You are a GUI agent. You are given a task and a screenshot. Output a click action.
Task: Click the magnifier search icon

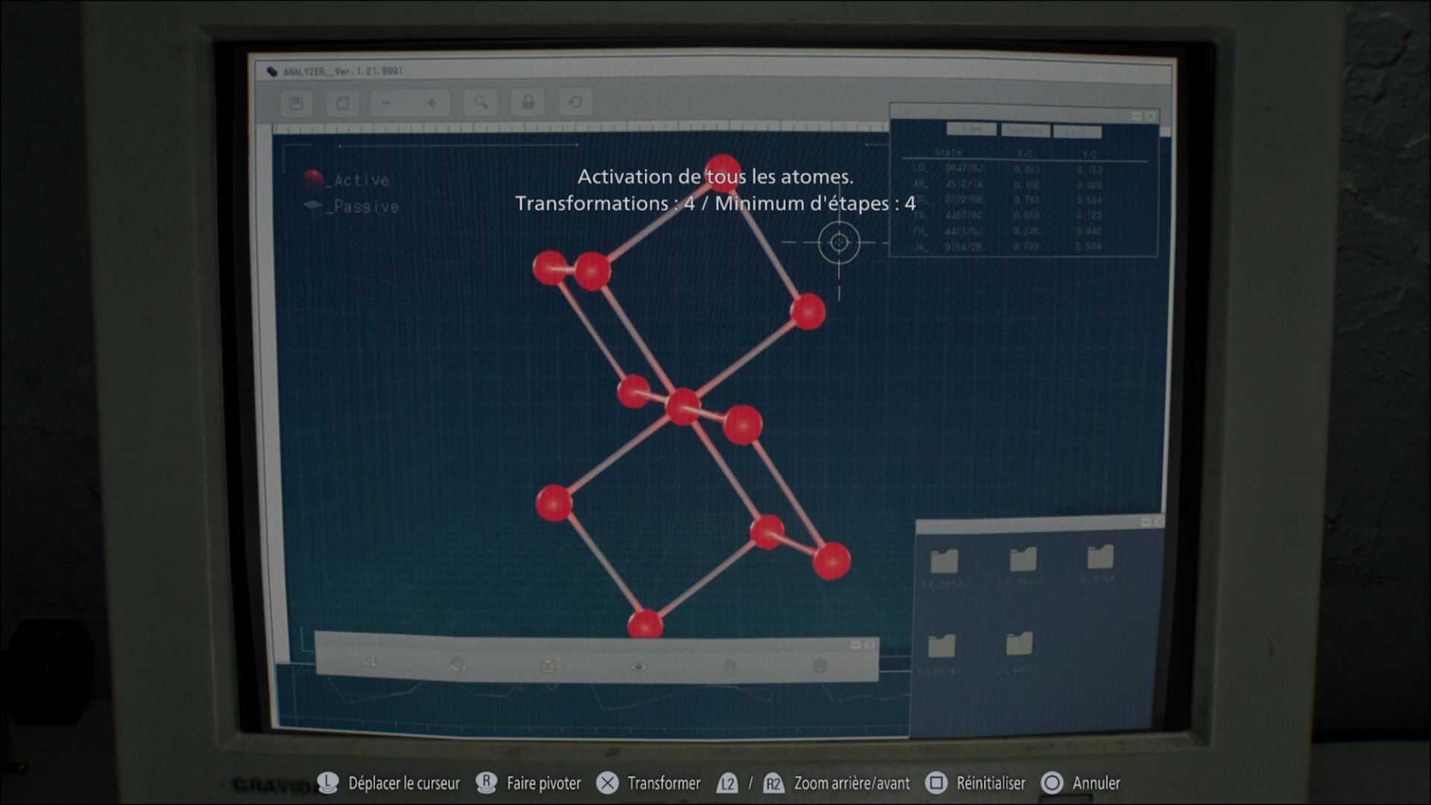pyautogui.click(x=481, y=102)
